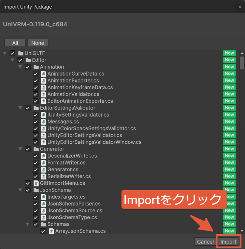Click the Schemas folder name
This screenshot has width=245, height=249.
[58, 224]
